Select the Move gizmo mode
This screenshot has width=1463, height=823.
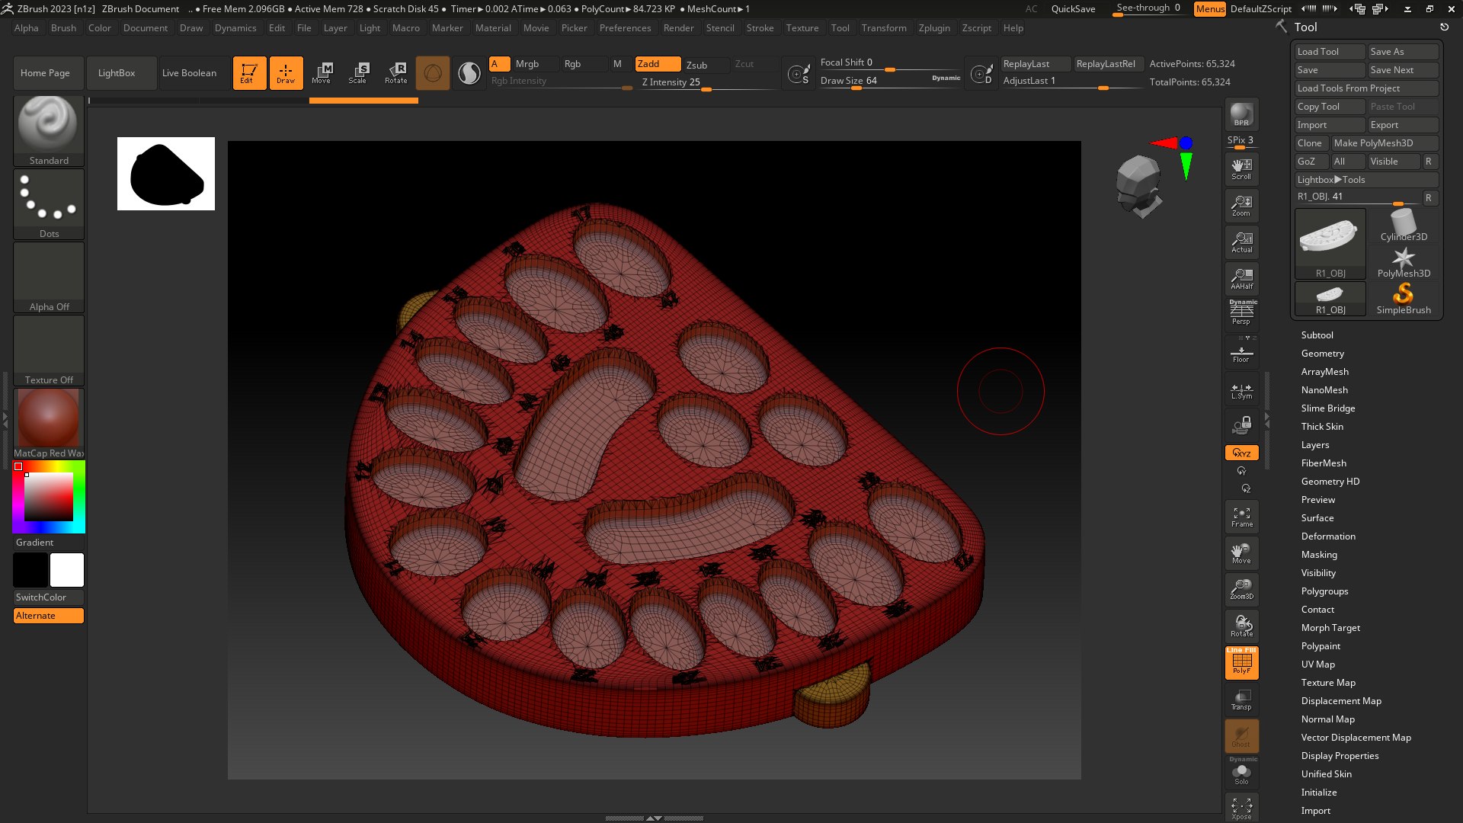coord(322,73)
